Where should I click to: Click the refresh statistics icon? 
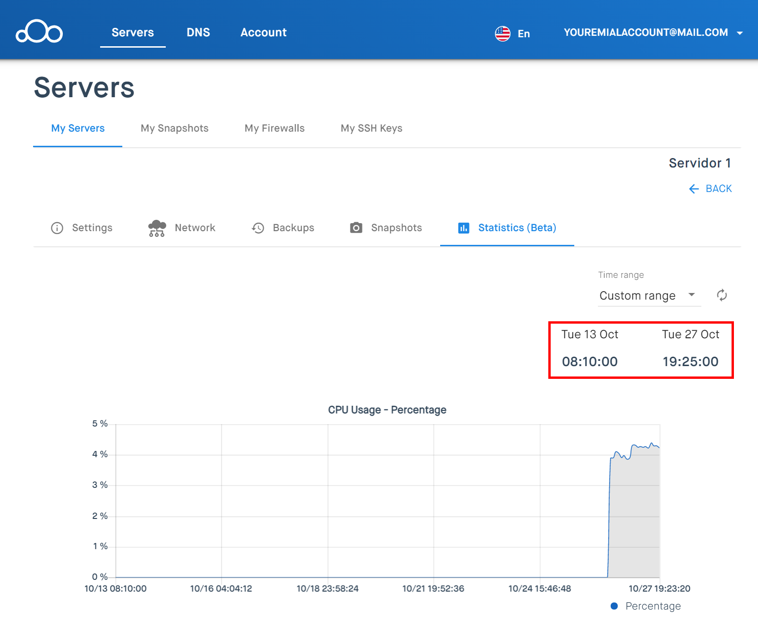click(x=722, y=295)
